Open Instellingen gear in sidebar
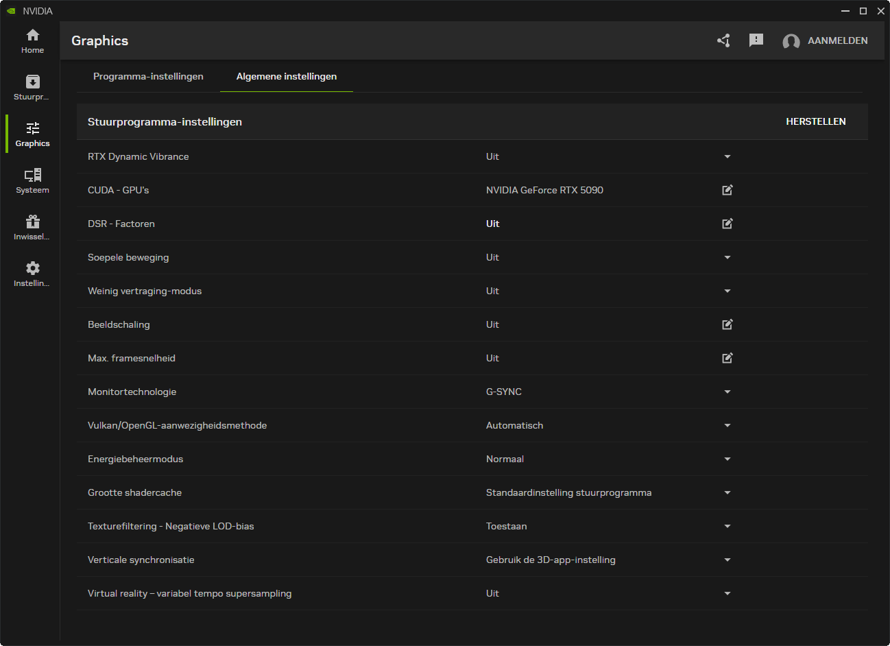Viewport: 890px width, 646px height. (x=32, y=274)
